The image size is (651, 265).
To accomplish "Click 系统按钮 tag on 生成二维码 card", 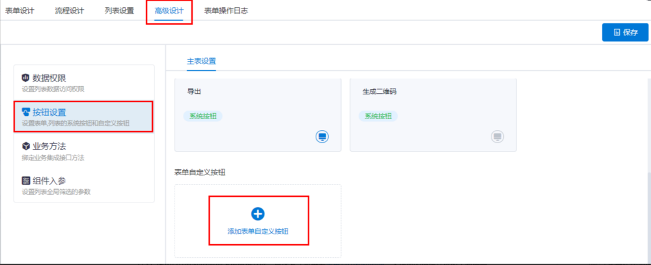I will 378,116.
